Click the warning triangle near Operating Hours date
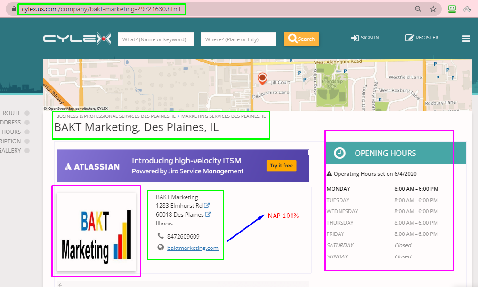Image resolution: width=478 pixels, height=287 pixels. 330,173
